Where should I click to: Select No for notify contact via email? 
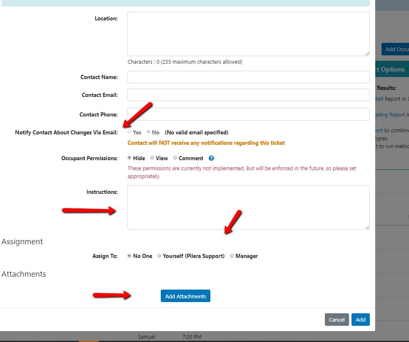click(x=148, y=132)
